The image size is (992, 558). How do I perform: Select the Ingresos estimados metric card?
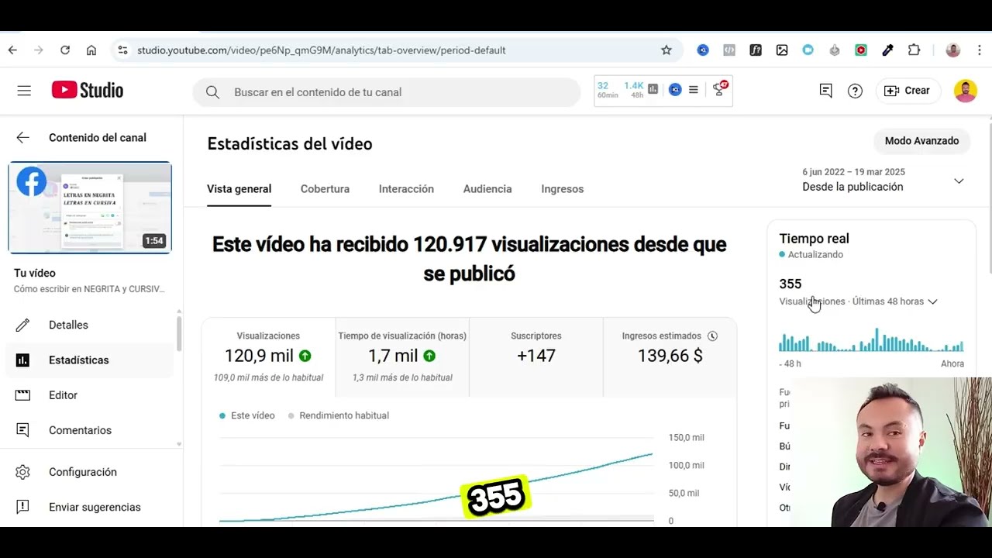pos(670,357)
